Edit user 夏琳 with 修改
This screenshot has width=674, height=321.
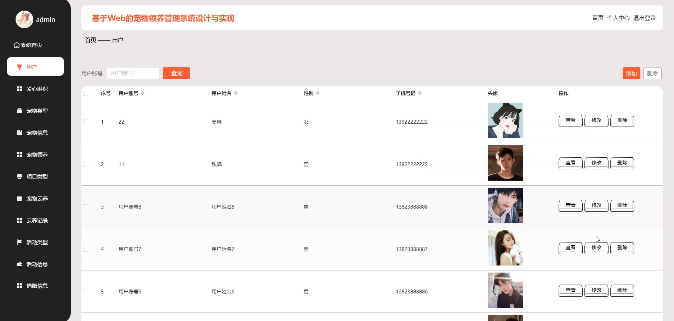pos(596,121)
